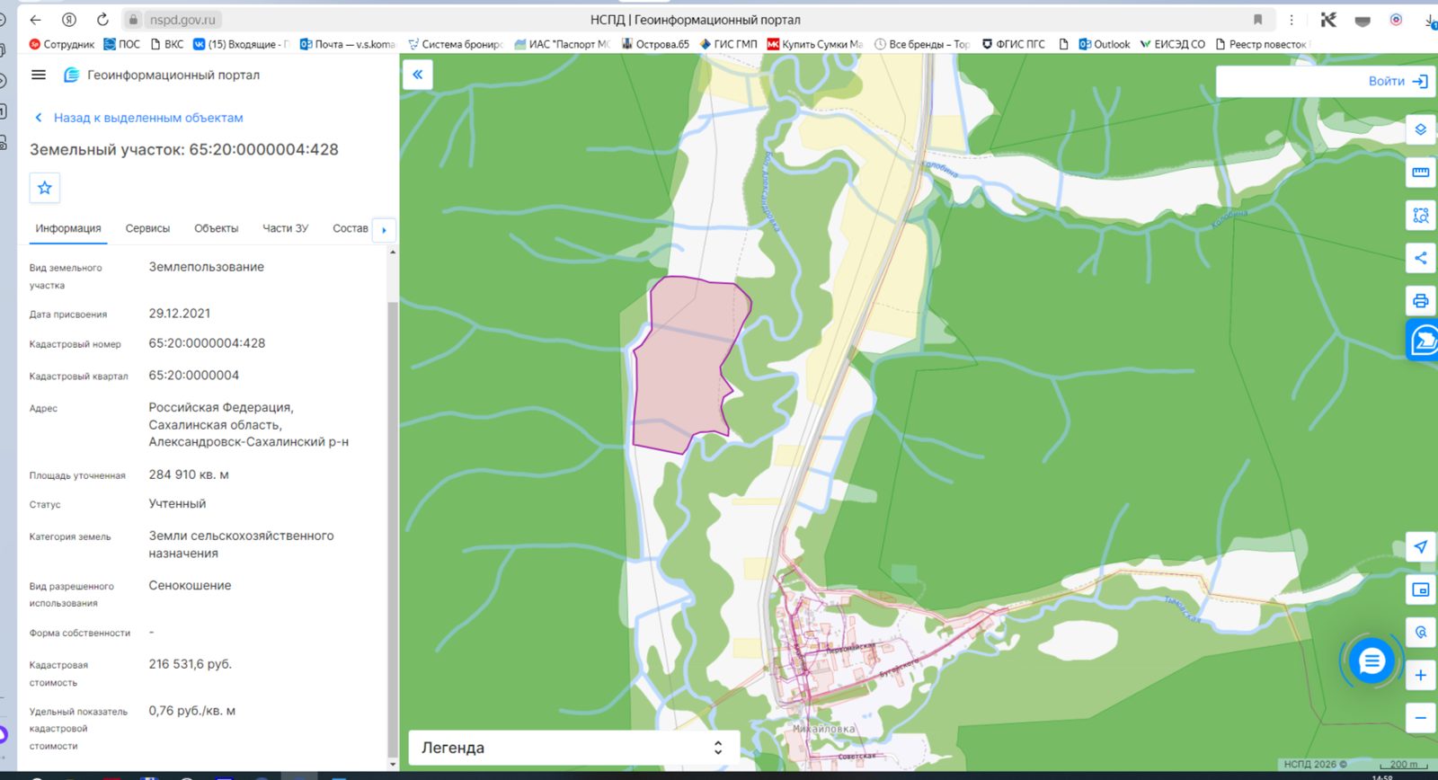Open the ФГИС ПГС bookmark
This screenshot has width=1438, height=780.
pyautogui.click(x=1014, y=44)
